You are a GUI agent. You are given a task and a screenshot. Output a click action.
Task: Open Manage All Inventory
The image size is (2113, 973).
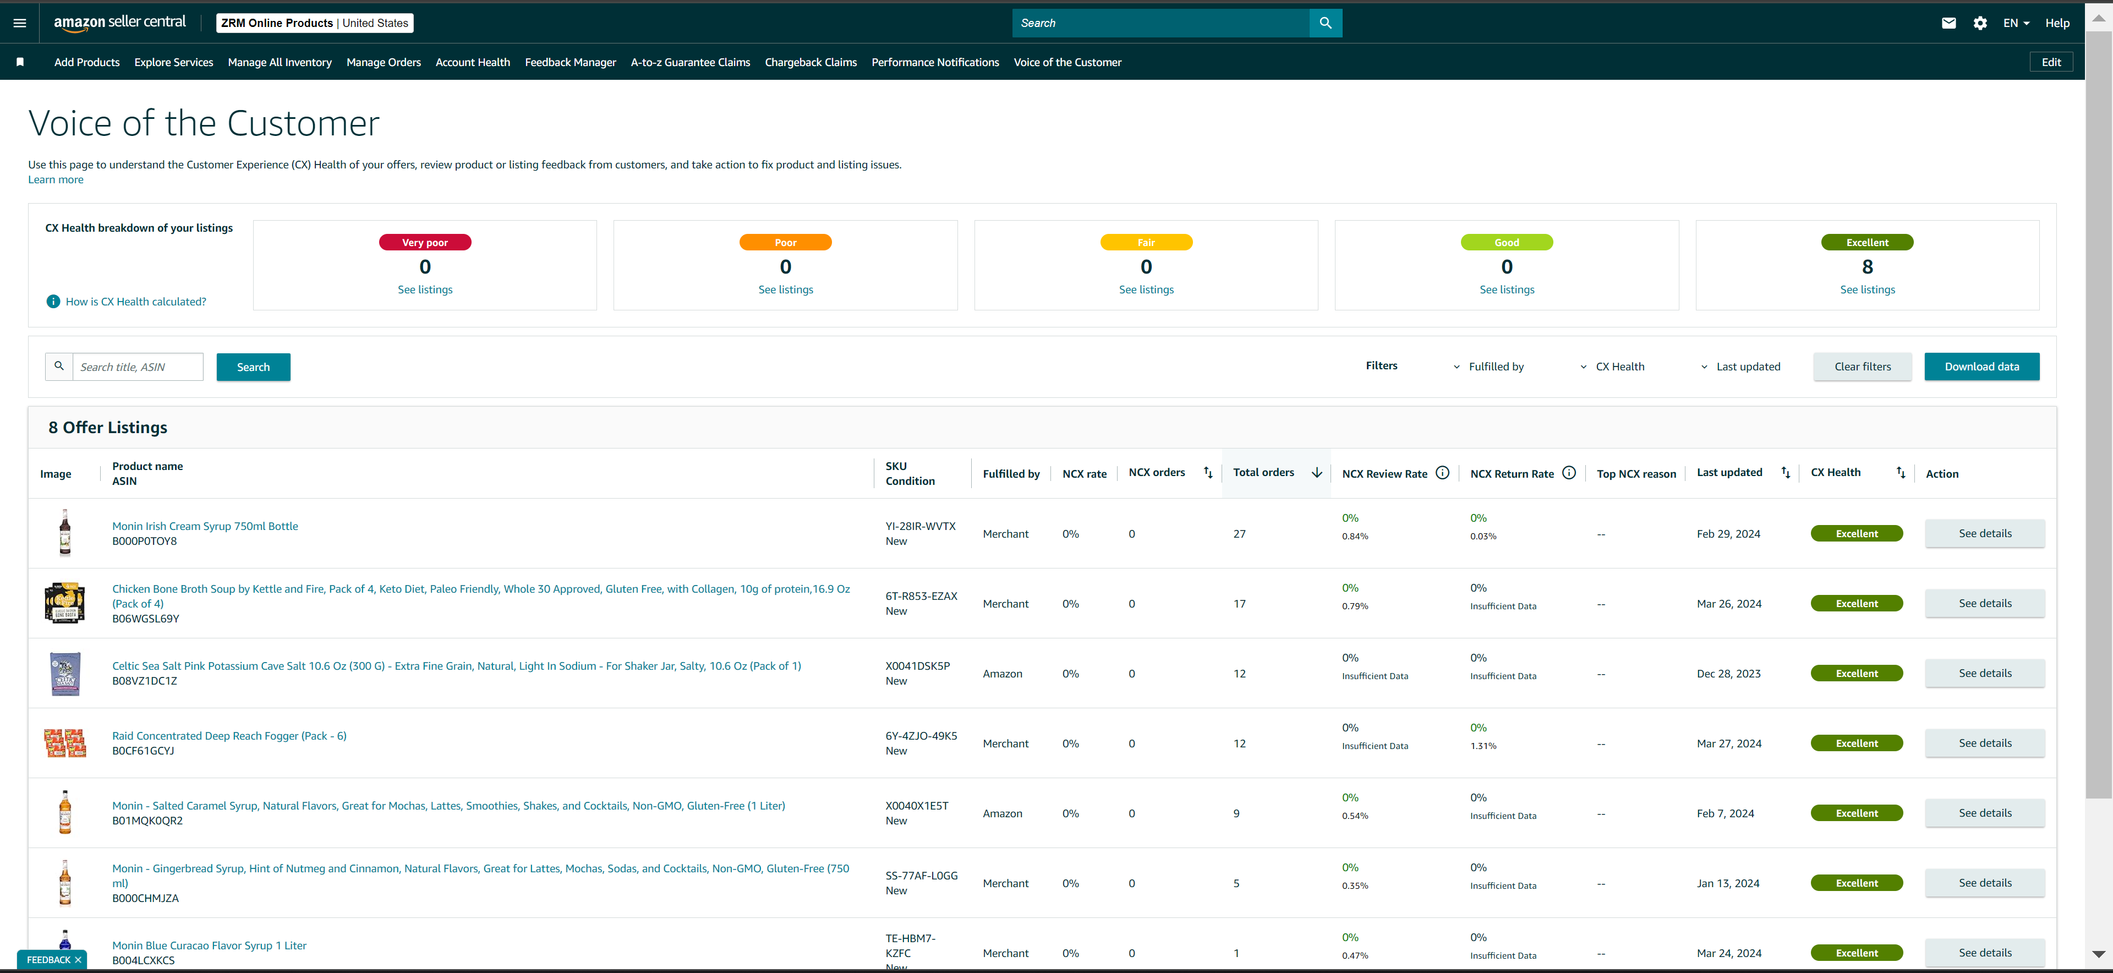pyautogui.click(x=280, y=62)
